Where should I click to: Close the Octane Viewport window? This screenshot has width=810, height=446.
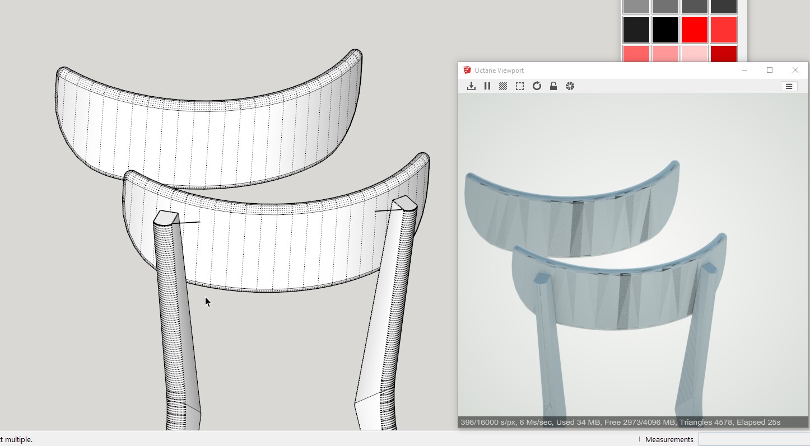pos(795,70)
